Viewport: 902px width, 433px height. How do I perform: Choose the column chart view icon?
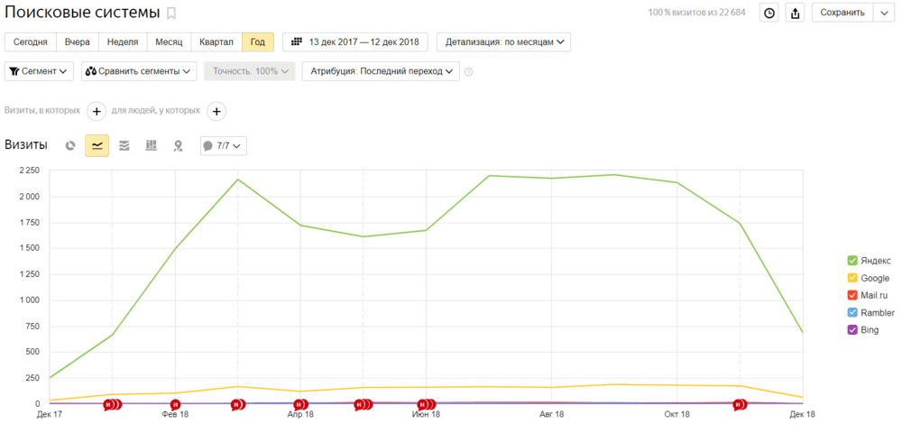tap(152, 146)
